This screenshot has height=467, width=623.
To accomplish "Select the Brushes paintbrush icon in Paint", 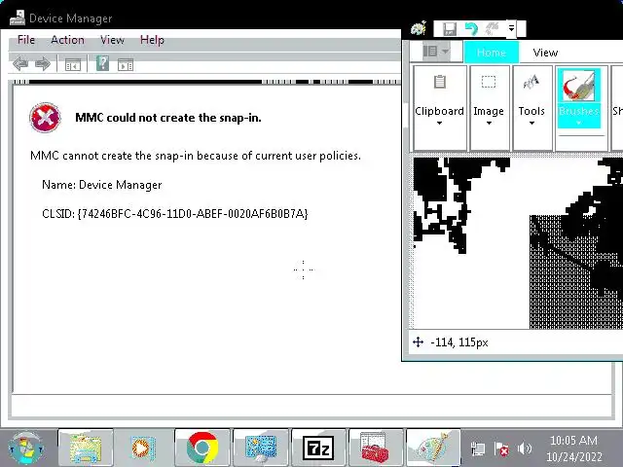I will click(x=579, y=86).
